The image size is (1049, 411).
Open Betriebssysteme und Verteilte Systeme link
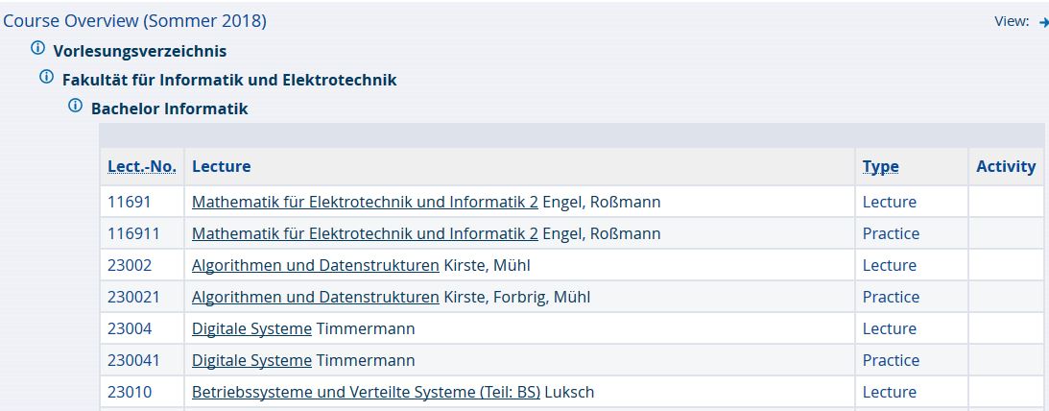point(366,392)
